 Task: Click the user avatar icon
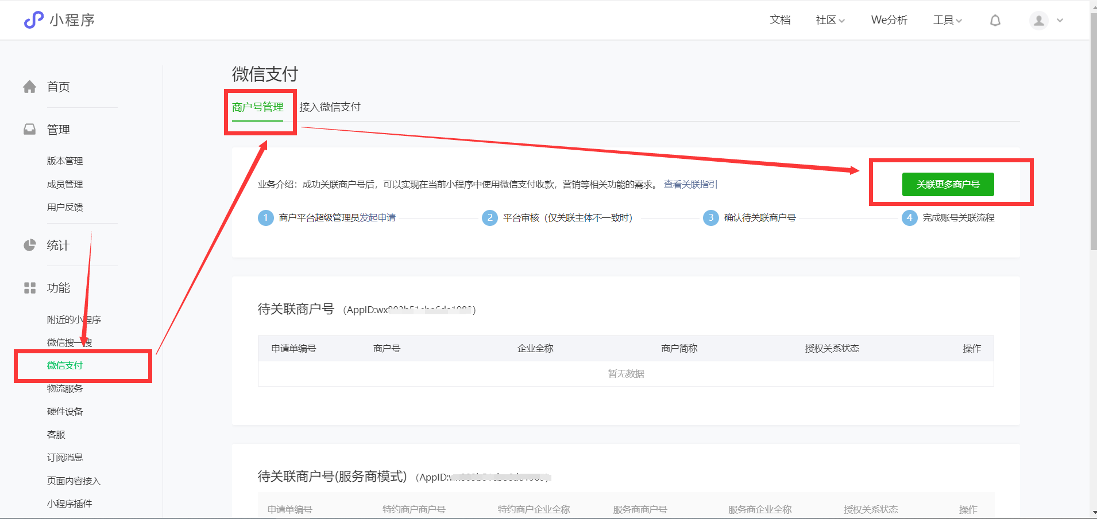point(1039,21)
